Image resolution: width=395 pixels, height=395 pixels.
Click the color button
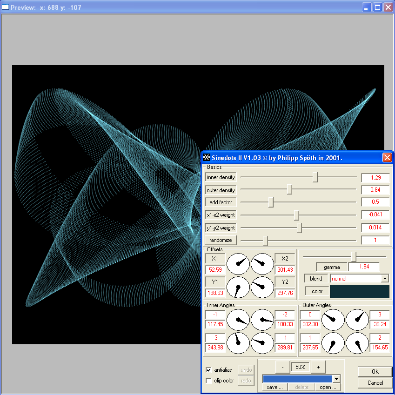pyautogui.click(x=317, y=291)
